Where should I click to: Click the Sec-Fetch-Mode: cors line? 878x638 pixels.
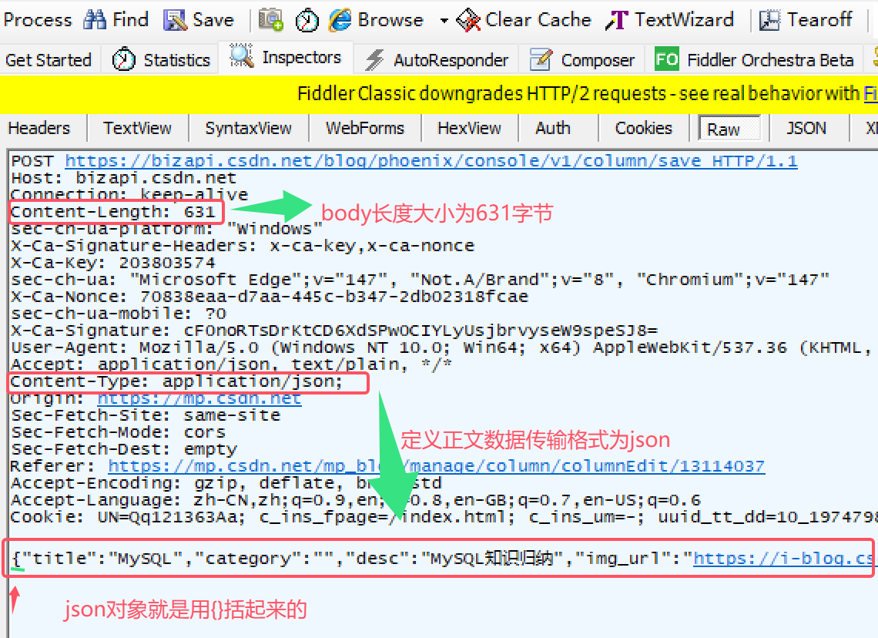click(x=118, y=431)
